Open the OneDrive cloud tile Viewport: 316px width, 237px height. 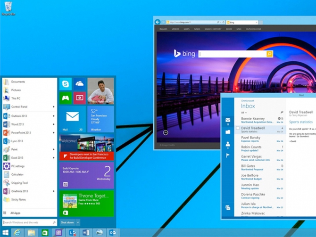pos(80,84)
